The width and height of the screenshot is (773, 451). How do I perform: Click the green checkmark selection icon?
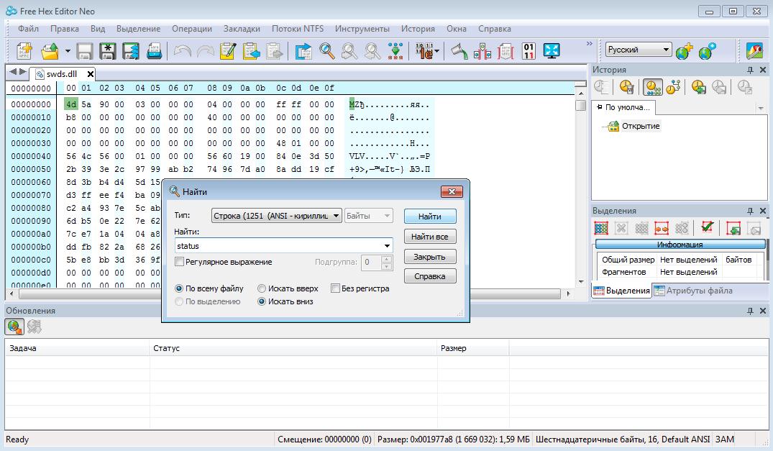[708, 227]
